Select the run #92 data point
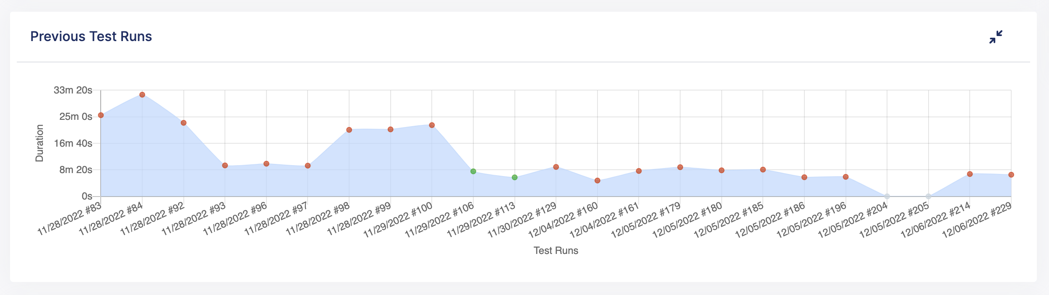The image size is (1049, 295). click(183, 123)
